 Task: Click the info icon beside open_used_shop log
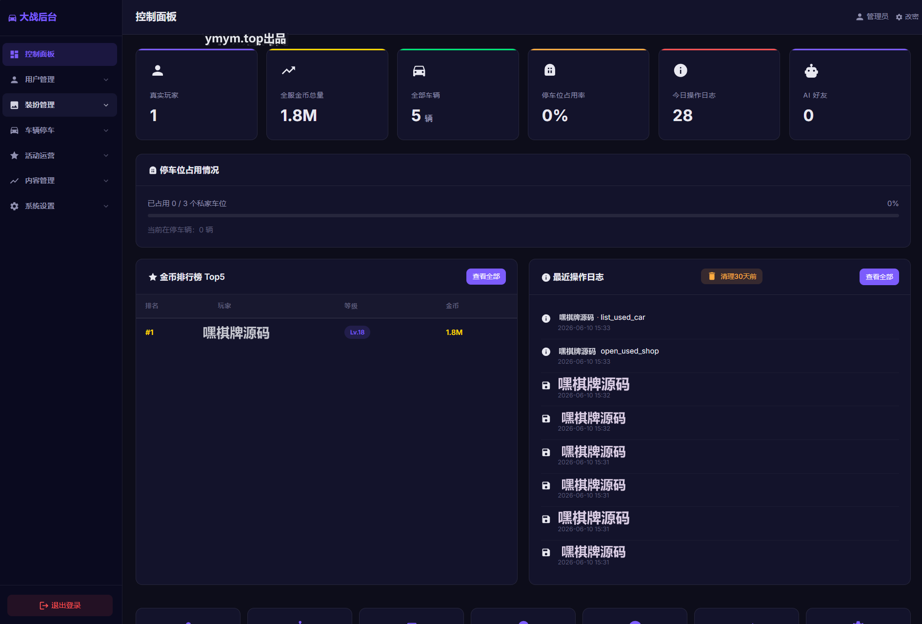pos(546,352)
